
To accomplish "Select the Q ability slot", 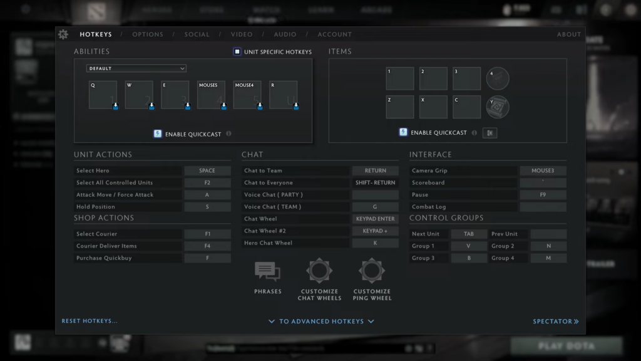I will 103,95.
